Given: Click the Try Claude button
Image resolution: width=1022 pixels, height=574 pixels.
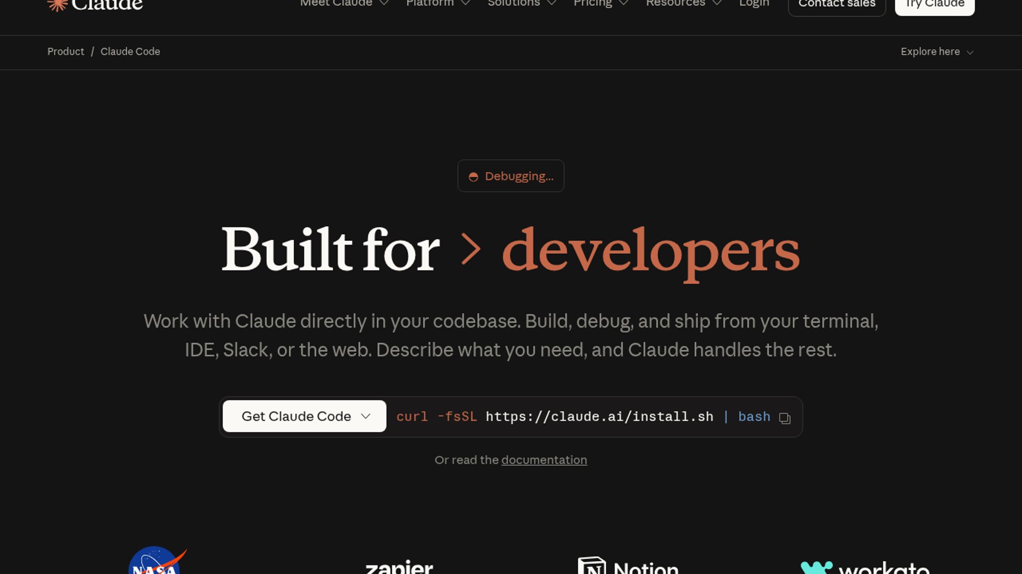Looking at the screenshot, I should [935, 4].
